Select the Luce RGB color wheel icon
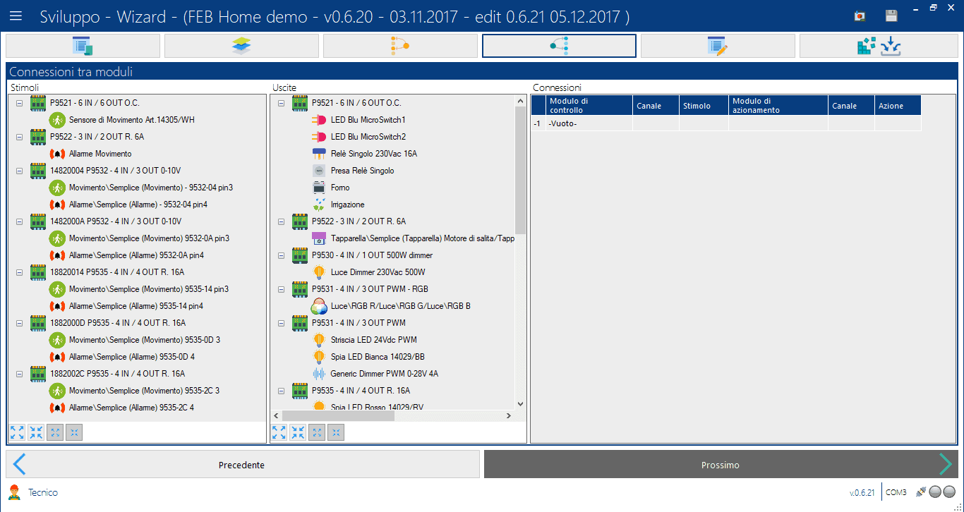The image size is (964, 512). point(319,306)
